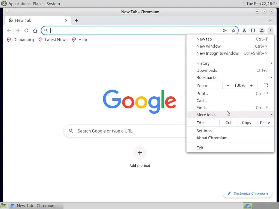Open the Latest News bookmark

53,40
